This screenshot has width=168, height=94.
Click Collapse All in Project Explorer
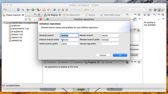pyautogui.click(x=26, y=19)
